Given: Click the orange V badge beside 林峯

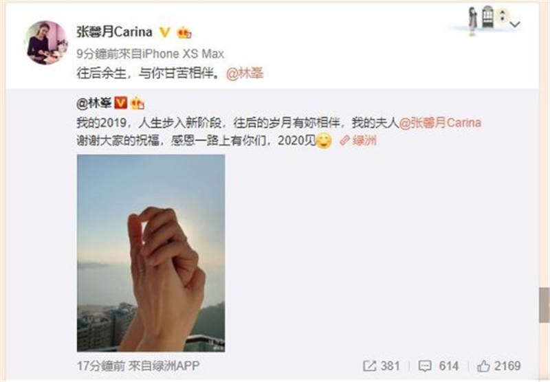Looking at the screenshot, I should click(x=120, y=102).
